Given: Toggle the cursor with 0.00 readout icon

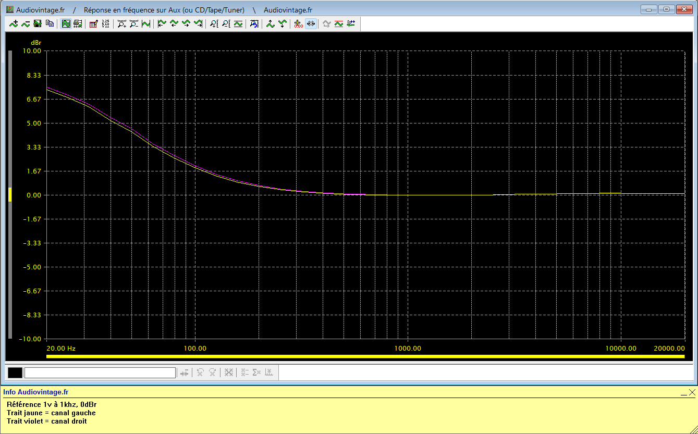Looking at the screenshot, I should tap(298, 23).
